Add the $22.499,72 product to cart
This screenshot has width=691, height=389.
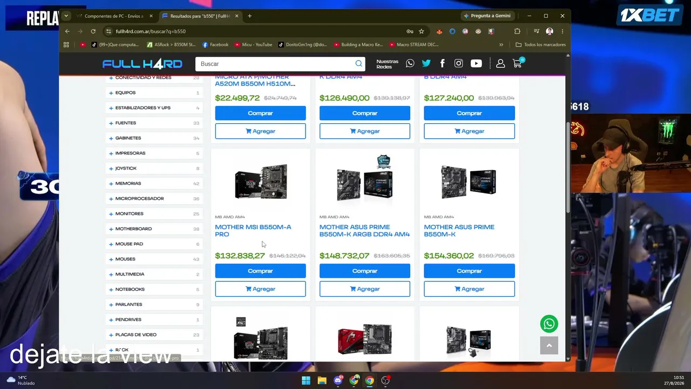coord(260,131)
